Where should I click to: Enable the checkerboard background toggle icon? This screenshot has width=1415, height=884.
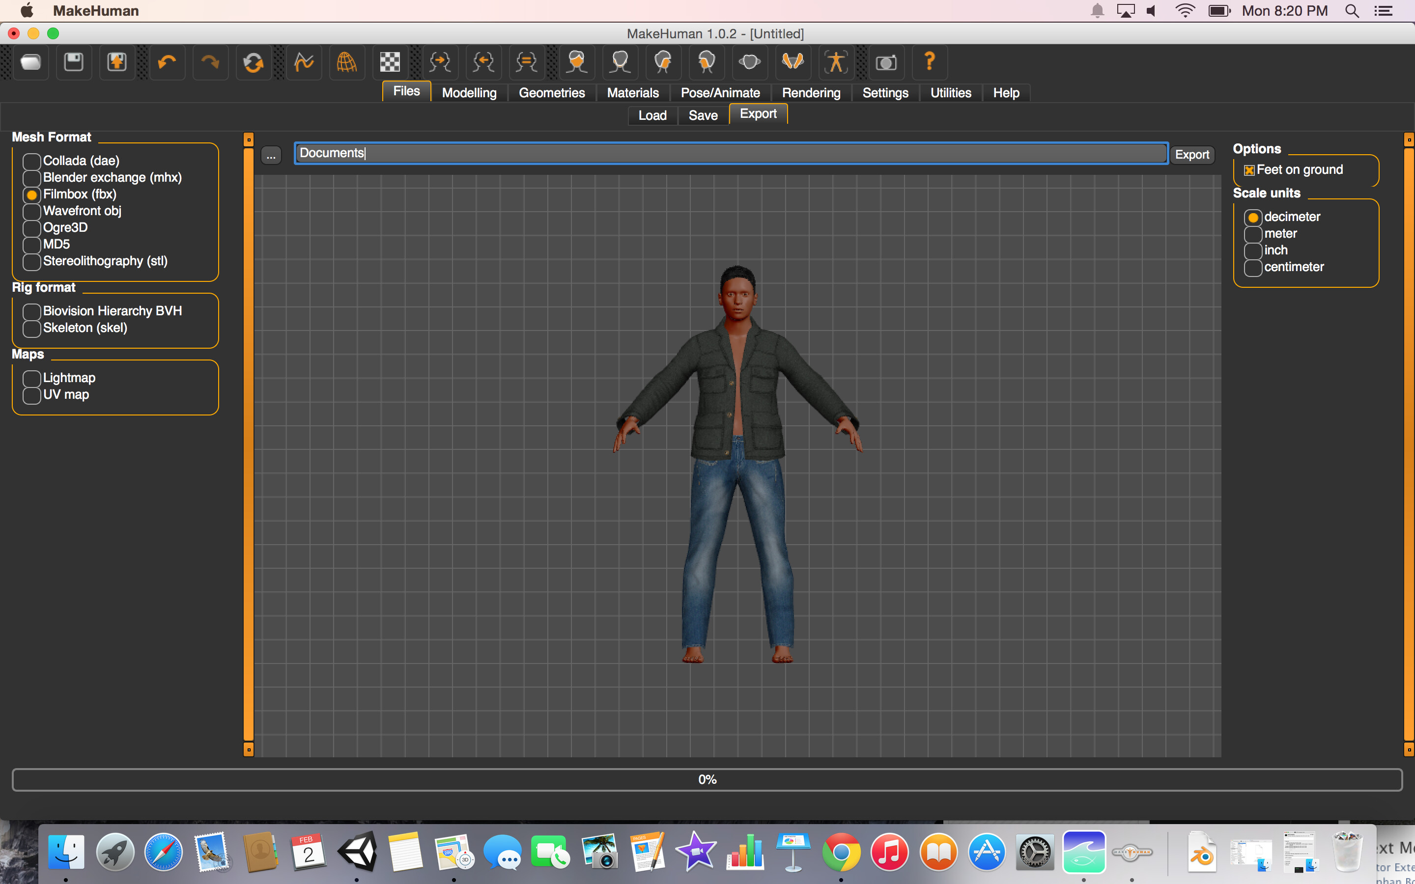click(x=390, y=62)
